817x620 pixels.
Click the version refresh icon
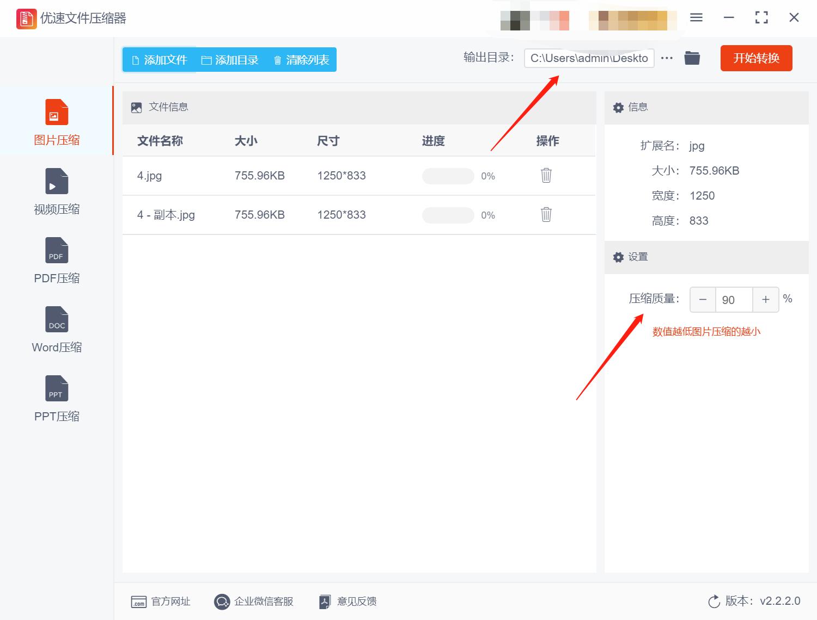(x=714, y=602)
